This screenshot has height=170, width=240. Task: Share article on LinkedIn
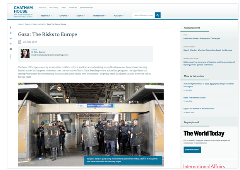coord(10,38)
